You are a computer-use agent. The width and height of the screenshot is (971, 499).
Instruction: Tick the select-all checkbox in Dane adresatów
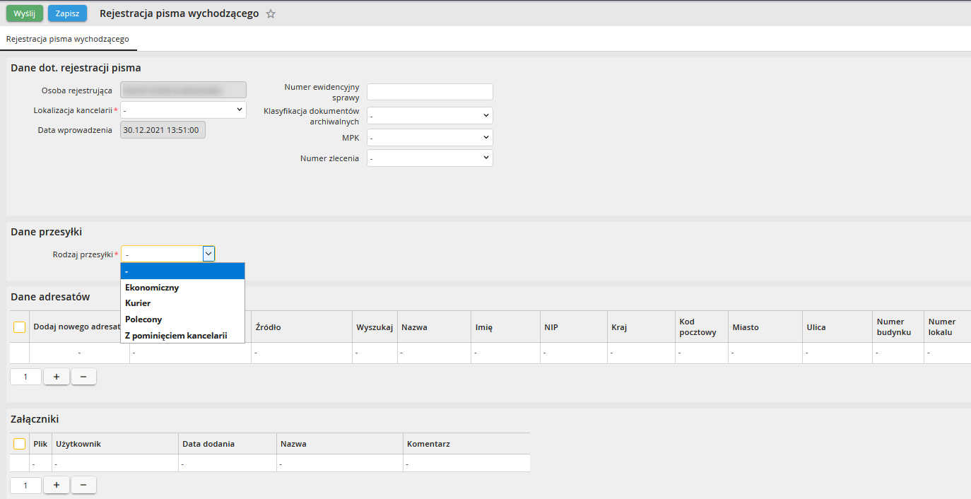20,327
